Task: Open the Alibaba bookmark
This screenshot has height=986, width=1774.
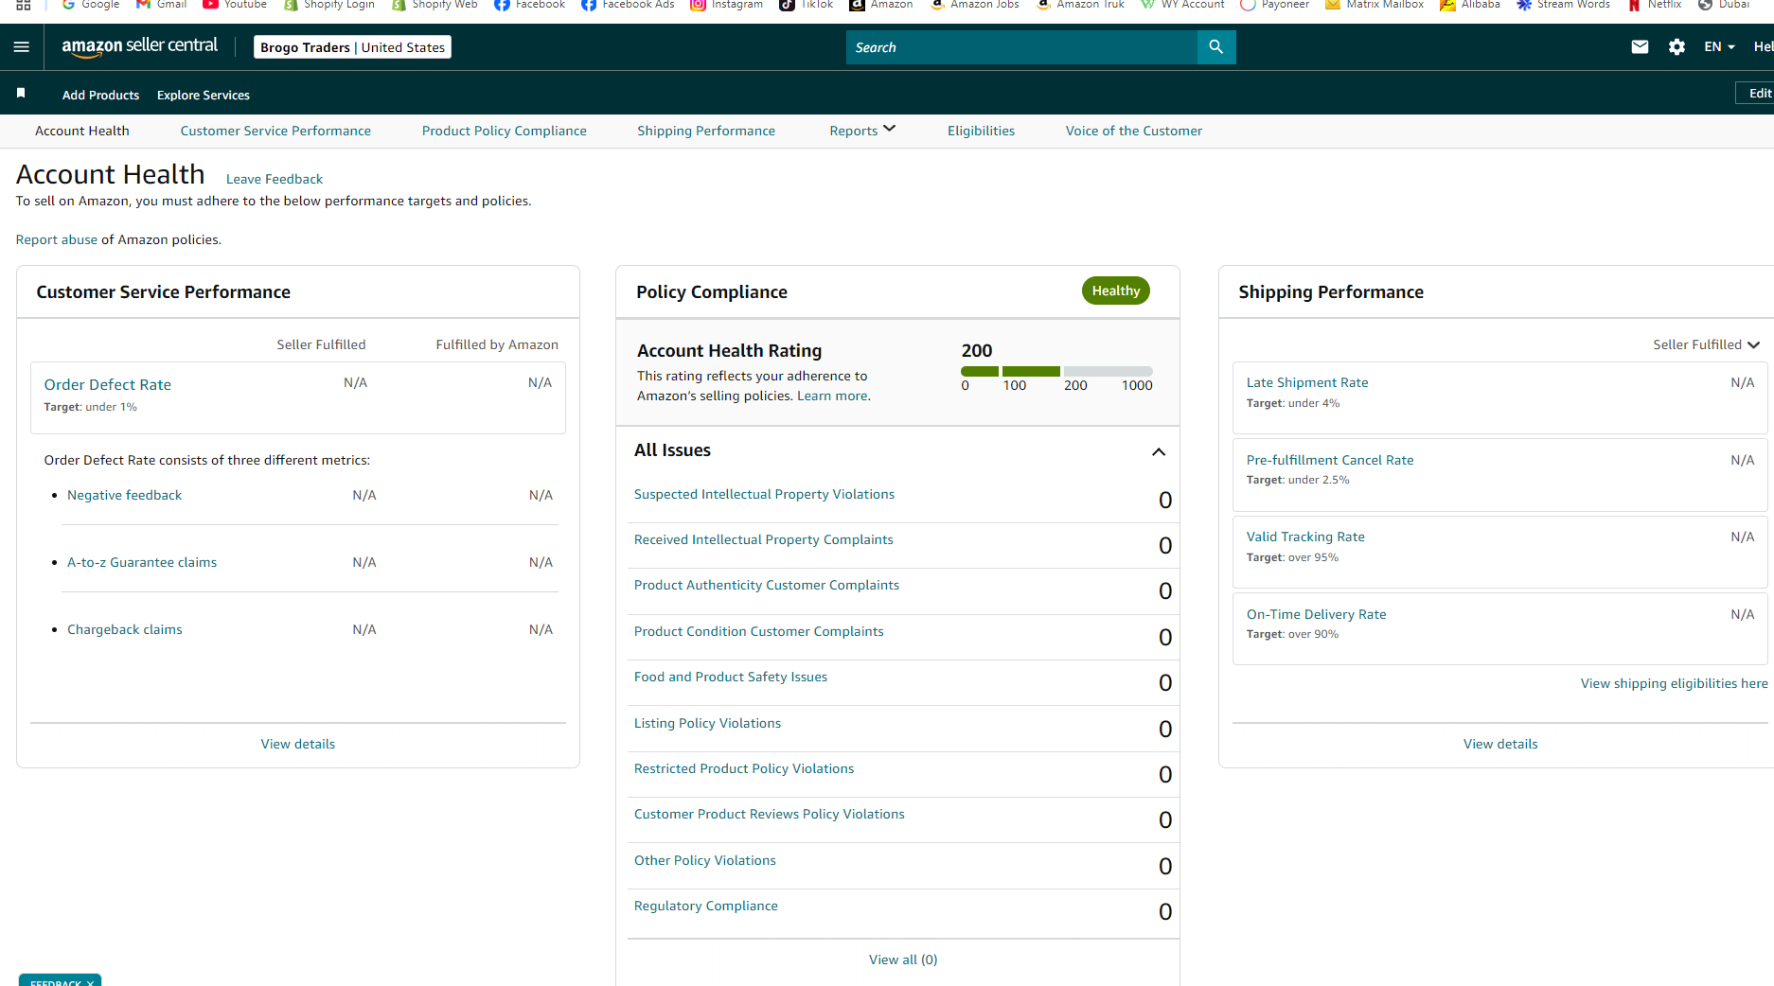Action: 1470,5
